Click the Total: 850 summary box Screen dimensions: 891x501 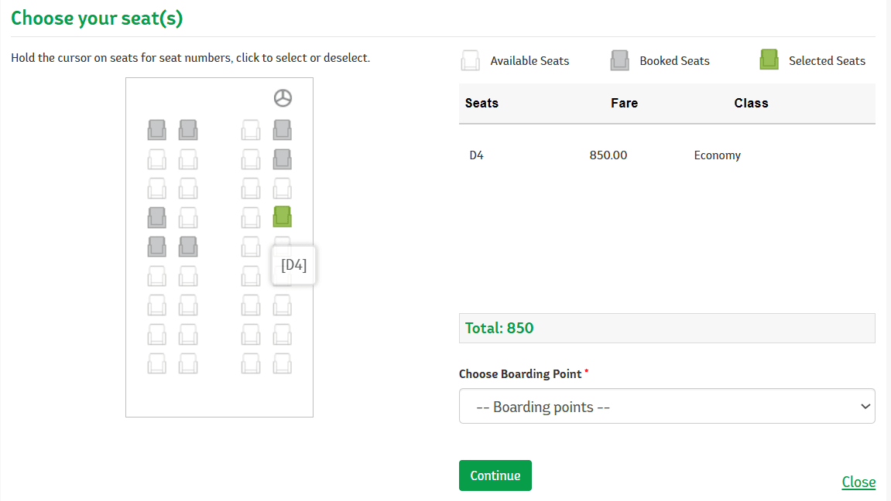point(667,328)
